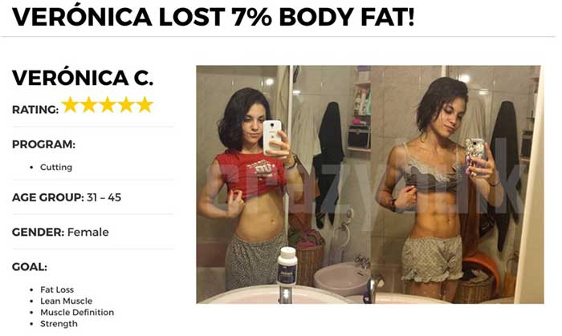Select the Cutting program item
The height and width of the screenshot is (336, 562).
click(56, 167)
